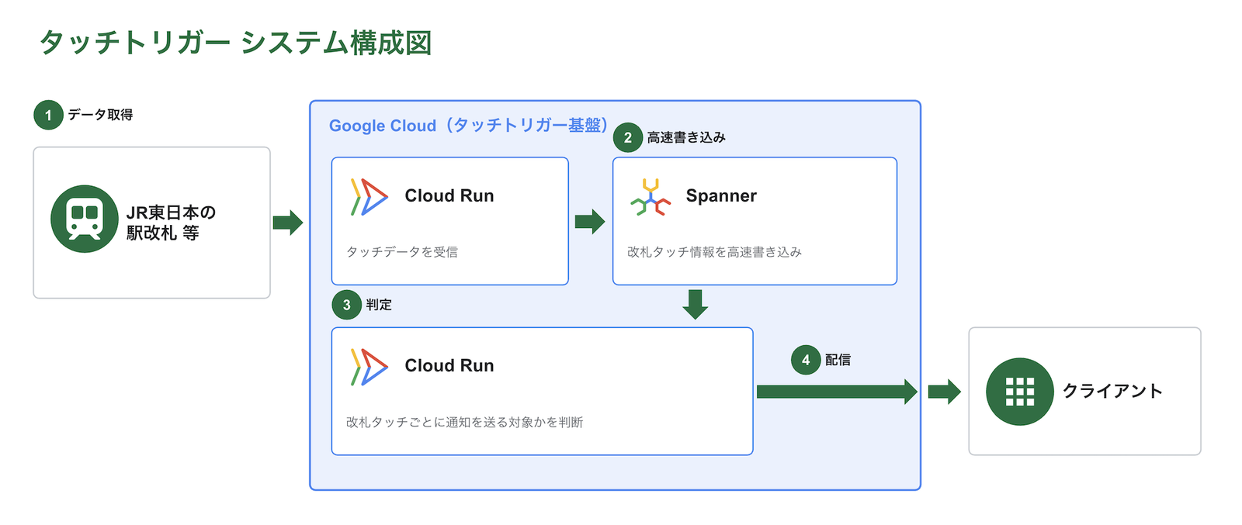Screen dimensions: 1242x525
Task: Click Google Cloud（タッチトリガー基盤）heading
Action: [469, 126]
